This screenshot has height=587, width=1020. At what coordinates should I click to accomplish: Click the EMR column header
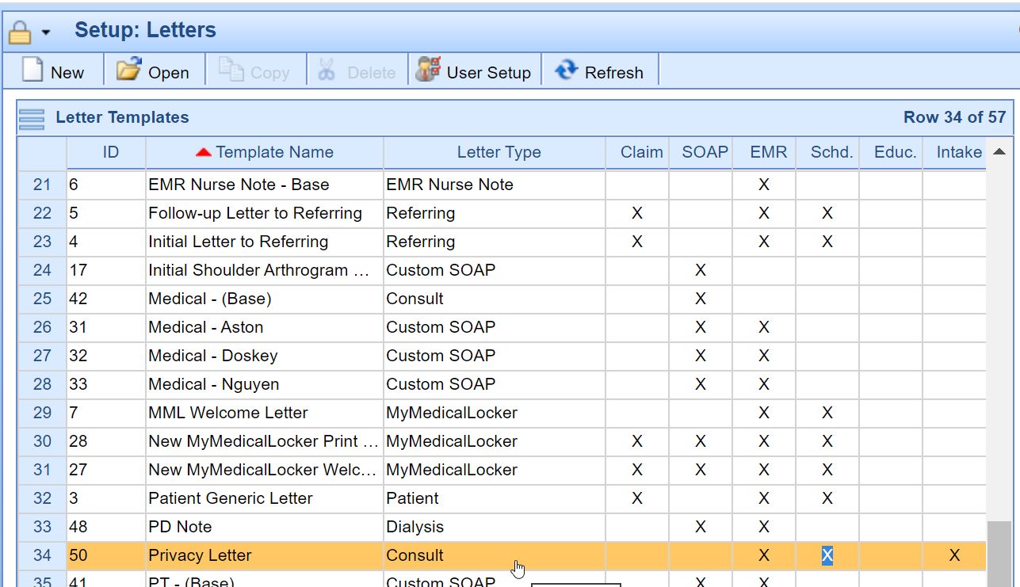pyautogui.click(x=764, y=152)
